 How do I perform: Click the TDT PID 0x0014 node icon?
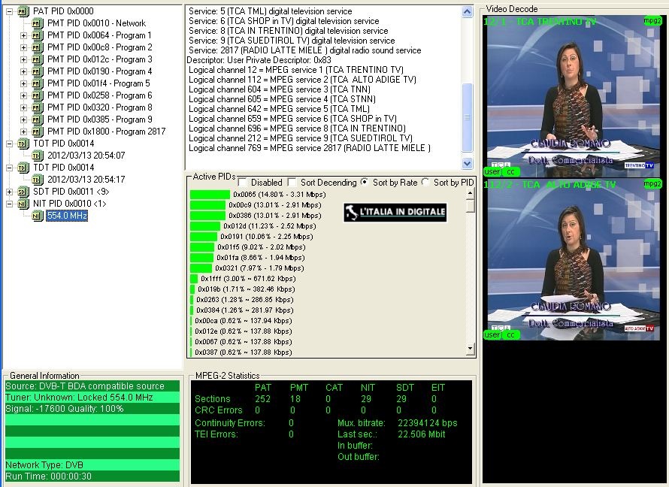point(23,168)
